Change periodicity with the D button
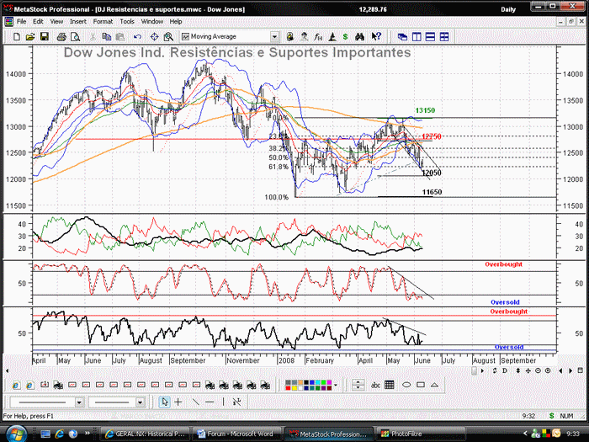 coord(505,371)
